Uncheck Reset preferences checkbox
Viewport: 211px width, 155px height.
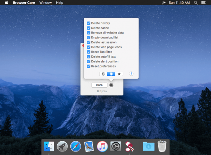coord(88,66)
